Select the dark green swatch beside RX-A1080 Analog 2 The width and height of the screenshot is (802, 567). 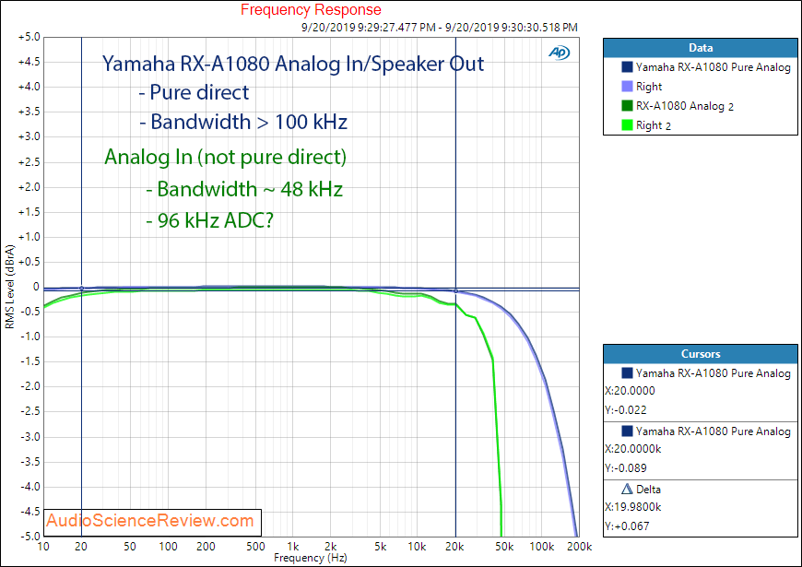point(627,106)
